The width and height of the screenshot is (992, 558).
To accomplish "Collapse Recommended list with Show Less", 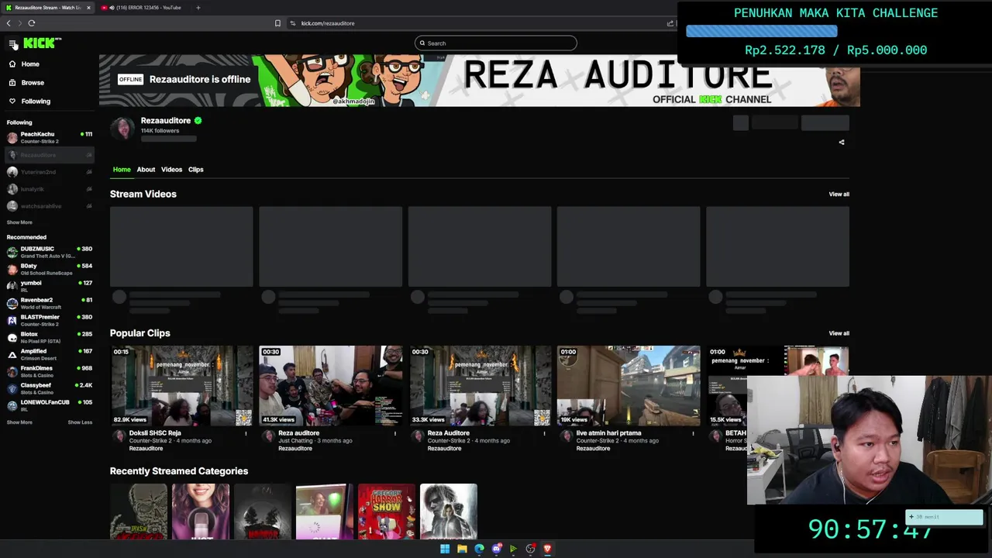I will pos(80,422).
